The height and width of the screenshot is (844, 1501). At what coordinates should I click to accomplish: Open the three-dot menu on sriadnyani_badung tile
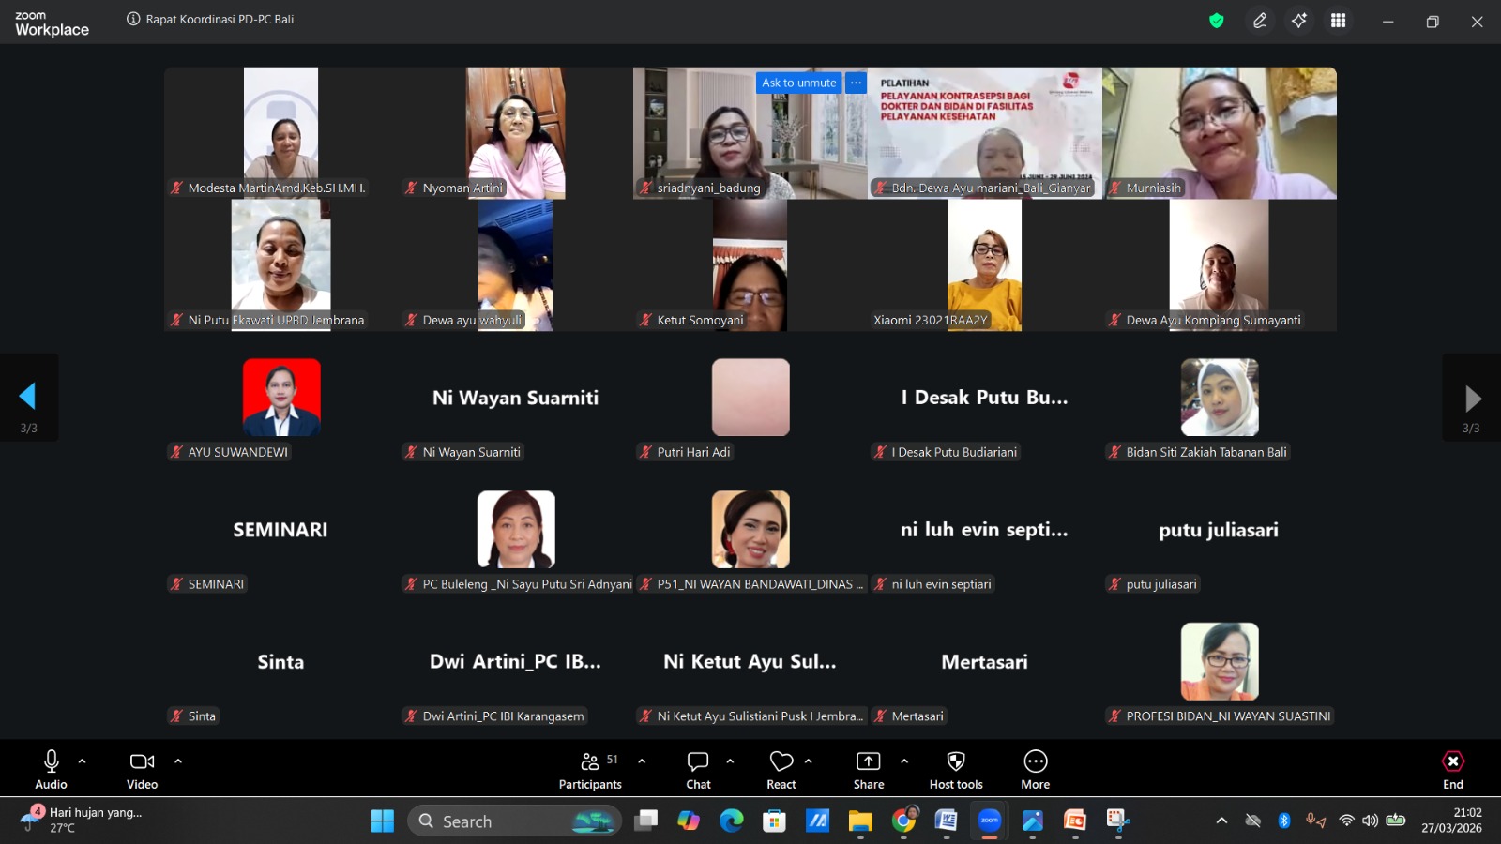(x=856, y=83)
